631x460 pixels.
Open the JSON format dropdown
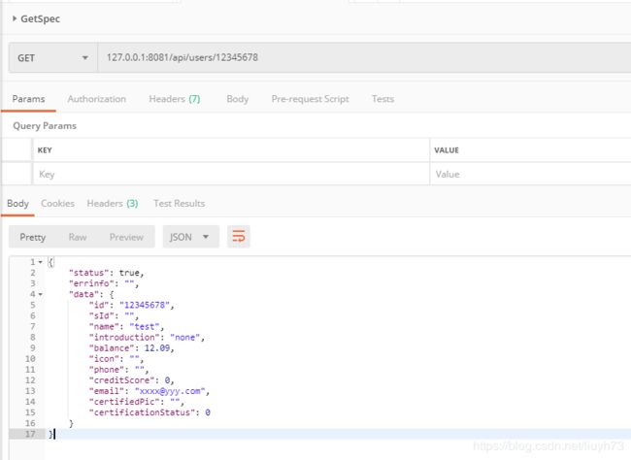tap(190, 237)
